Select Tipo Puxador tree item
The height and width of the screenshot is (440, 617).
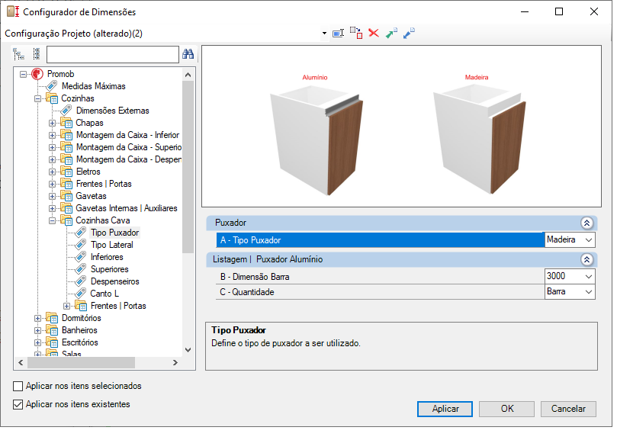pos(114,233)
